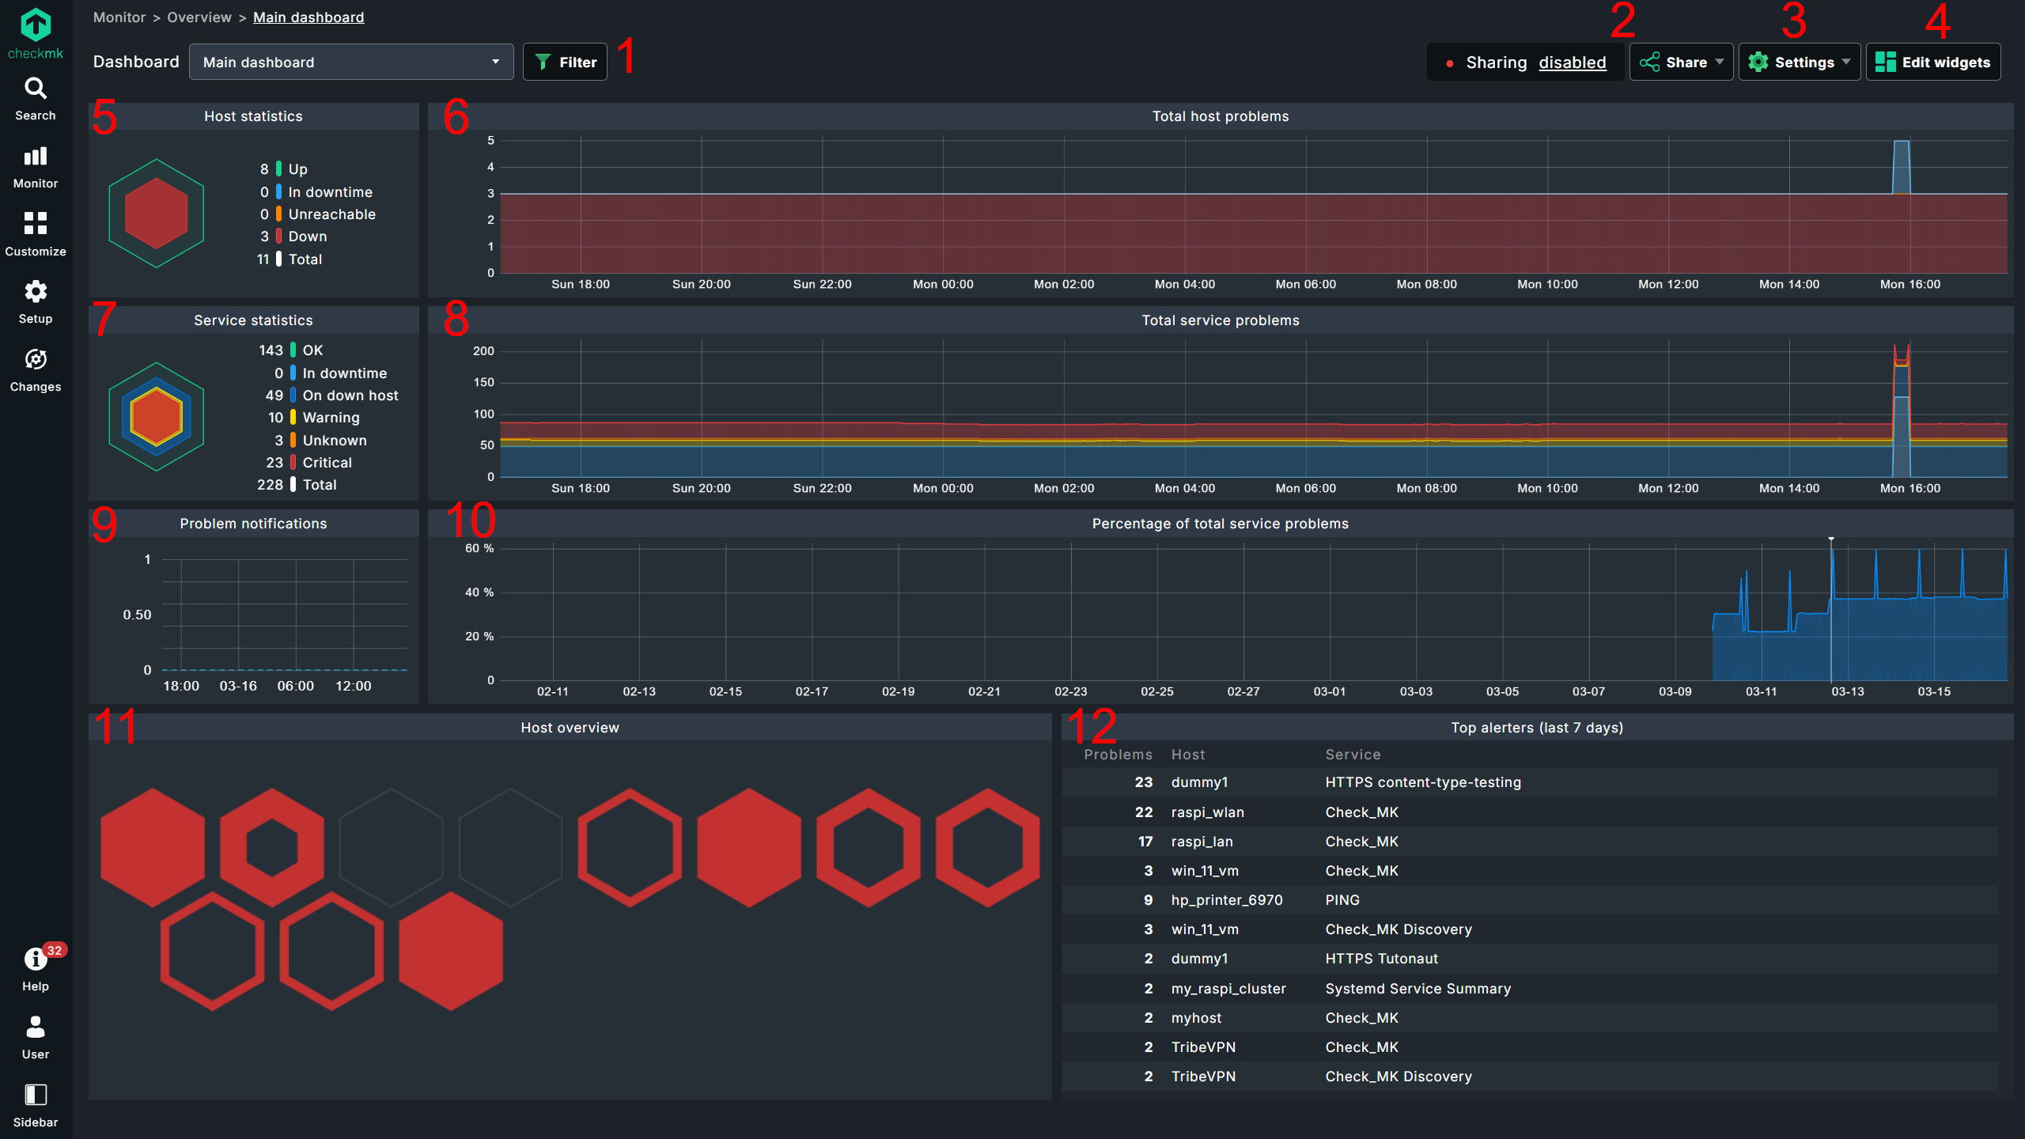Toggle the Sidebar panel icon
The height and width of the screenshot is (1139, 2025).
36,1095
